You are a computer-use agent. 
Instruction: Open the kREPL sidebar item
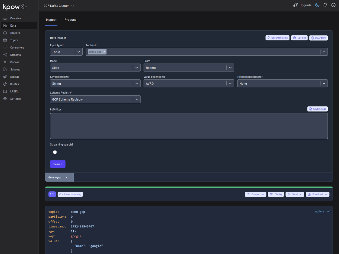[x=14, y=91]
